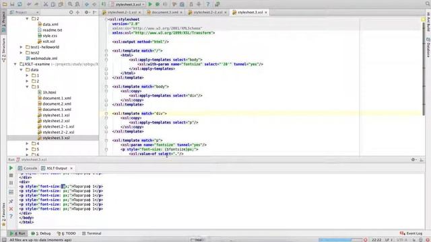Click the Help question mark toolbar icon

(x=208, y=4)
